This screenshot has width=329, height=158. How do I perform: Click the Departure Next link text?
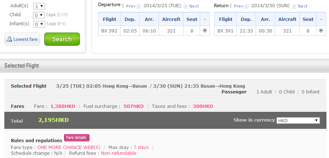[x=194, y=6]
